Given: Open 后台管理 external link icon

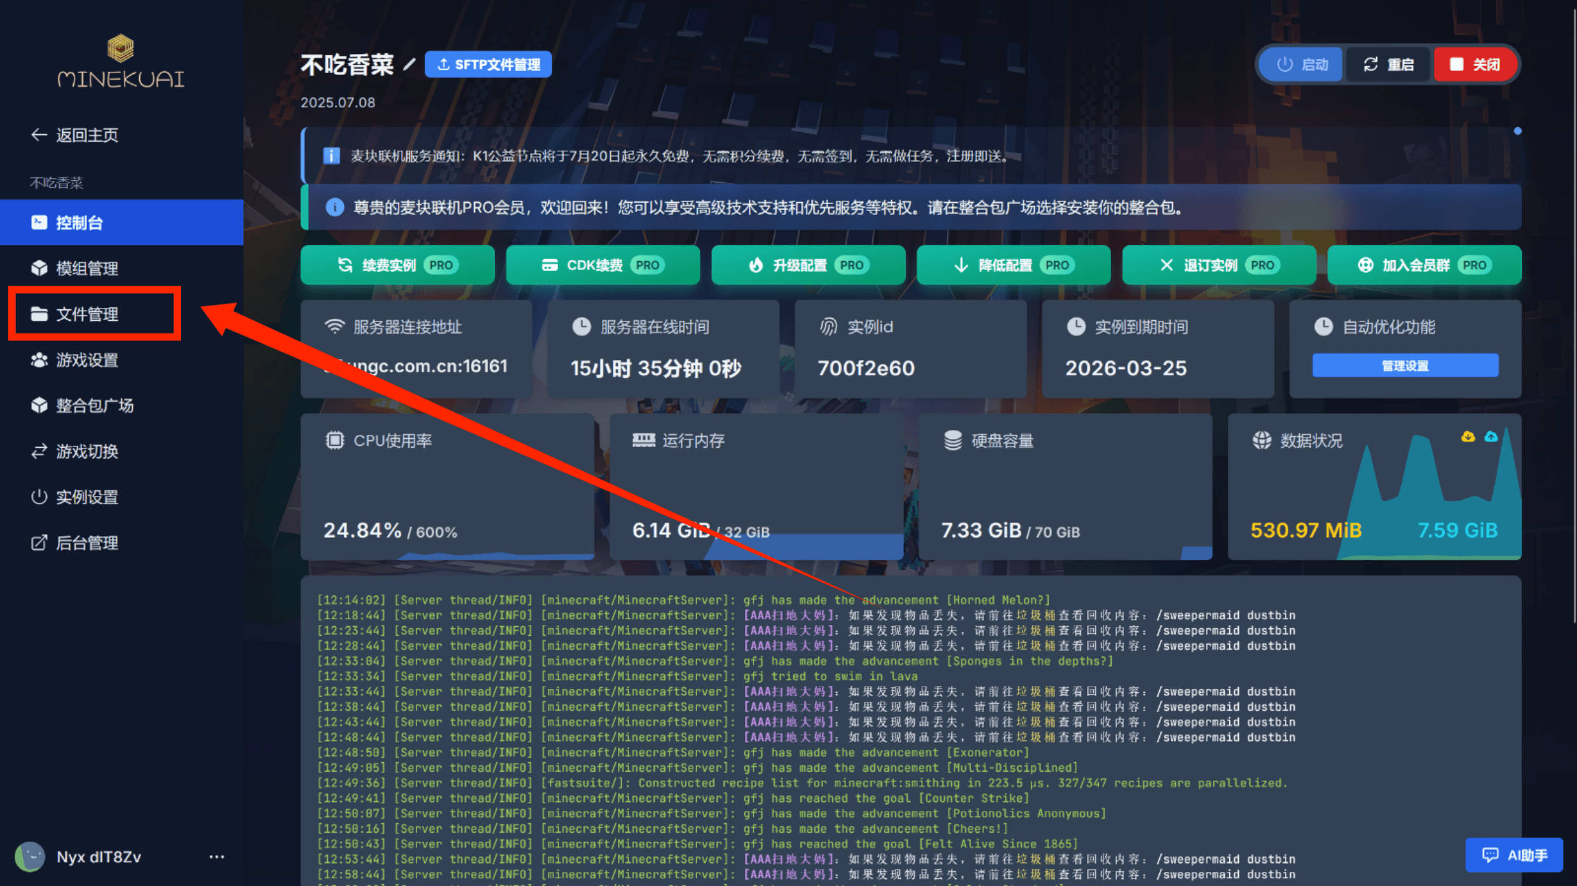Looking at the screenshot, I should pyautogui.click(x=39, y=542).
